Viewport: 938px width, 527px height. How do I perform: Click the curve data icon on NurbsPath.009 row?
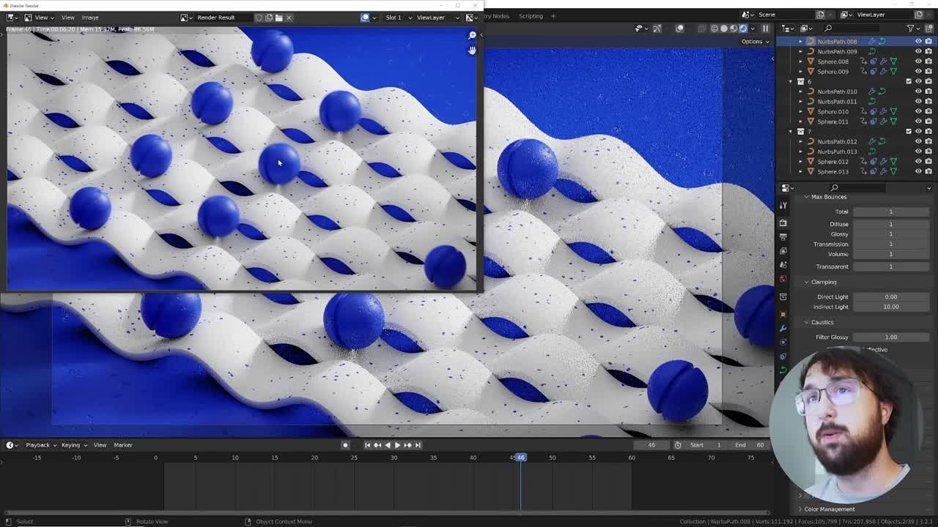tap(873, 51)
